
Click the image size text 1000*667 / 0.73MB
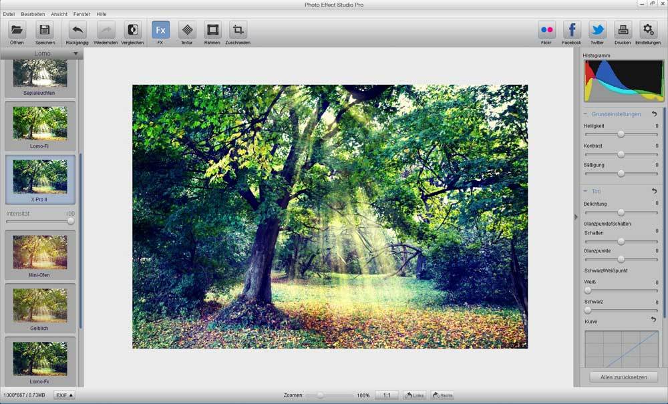(x=24, y=395)
